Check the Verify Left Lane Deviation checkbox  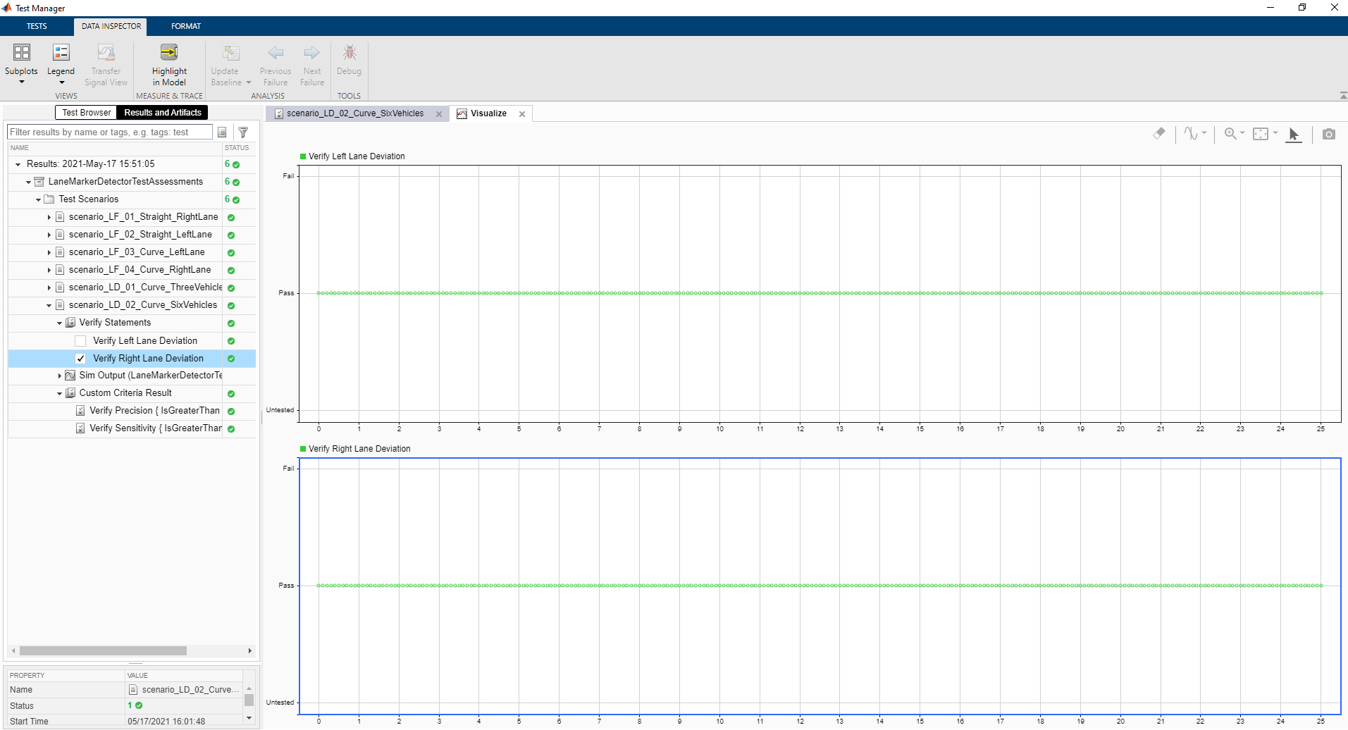[80, 341]
